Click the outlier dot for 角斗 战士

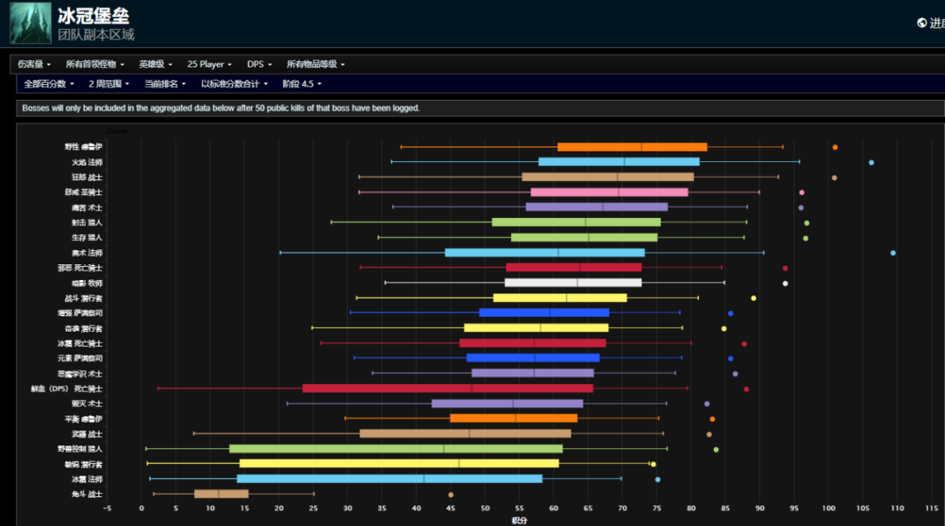pyautogui.click(x=451, y=494)
